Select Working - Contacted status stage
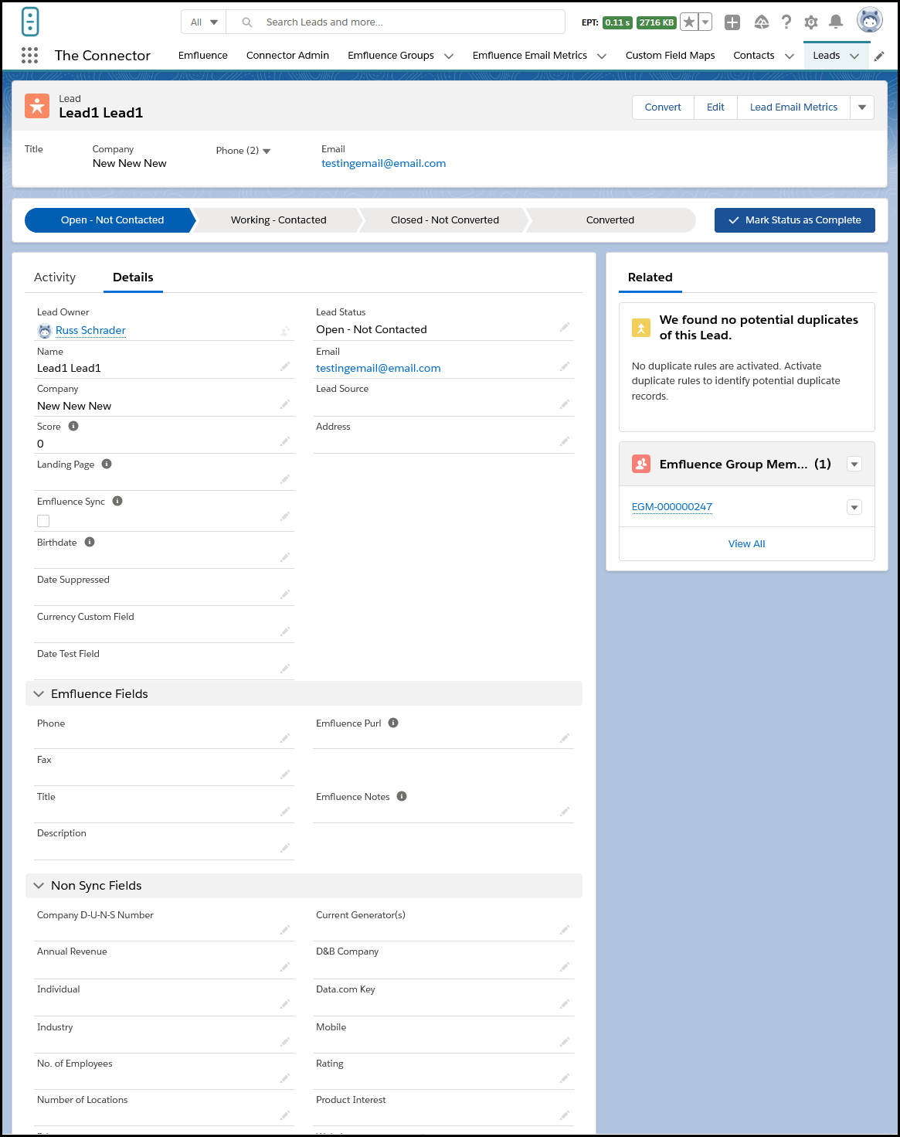 click(279, 220)
